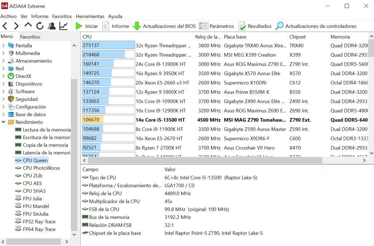
Task: Select the Pantalla monitor icon
Action: pos(11,45)
